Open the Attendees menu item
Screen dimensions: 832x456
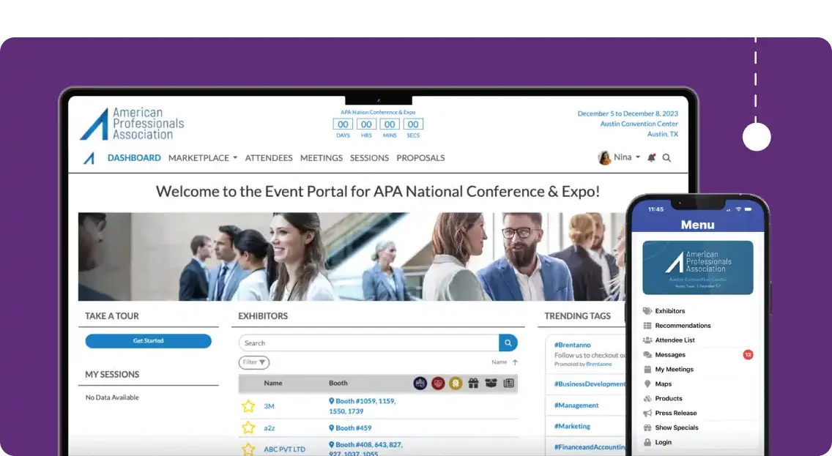(x=269, y=158)
